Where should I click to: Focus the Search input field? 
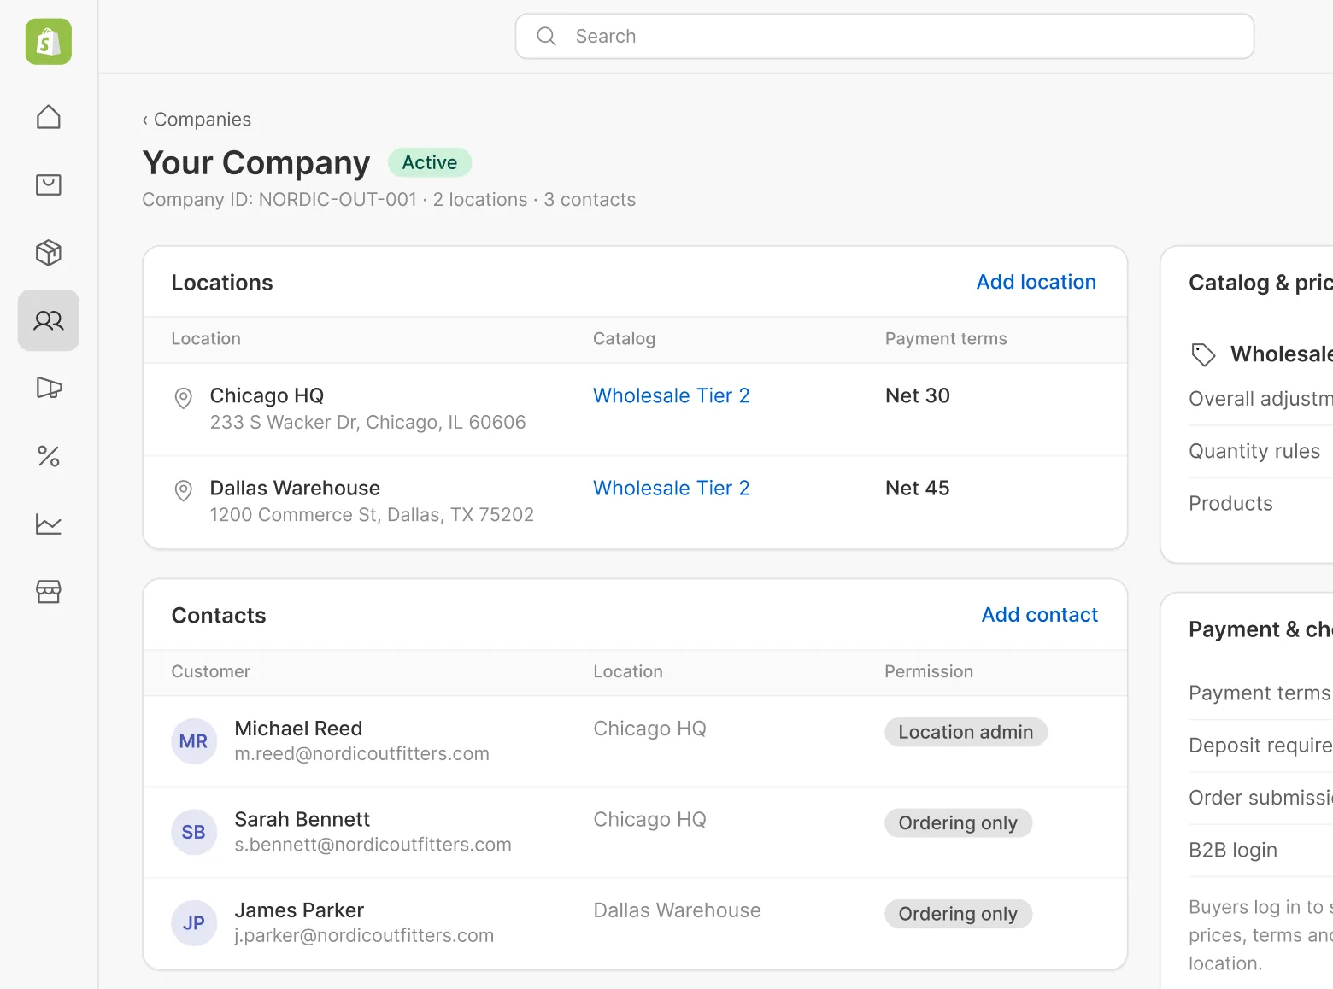pos(884,36)
